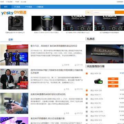This screenshot has height=124, width=124.
Task: Select the 最新 tab
Action: tap(11, 40)
